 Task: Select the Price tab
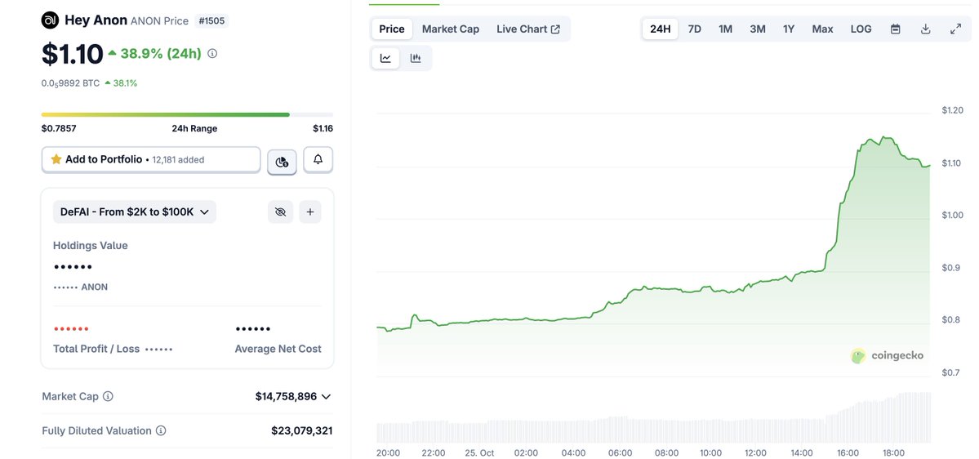[x=392, y=29]
